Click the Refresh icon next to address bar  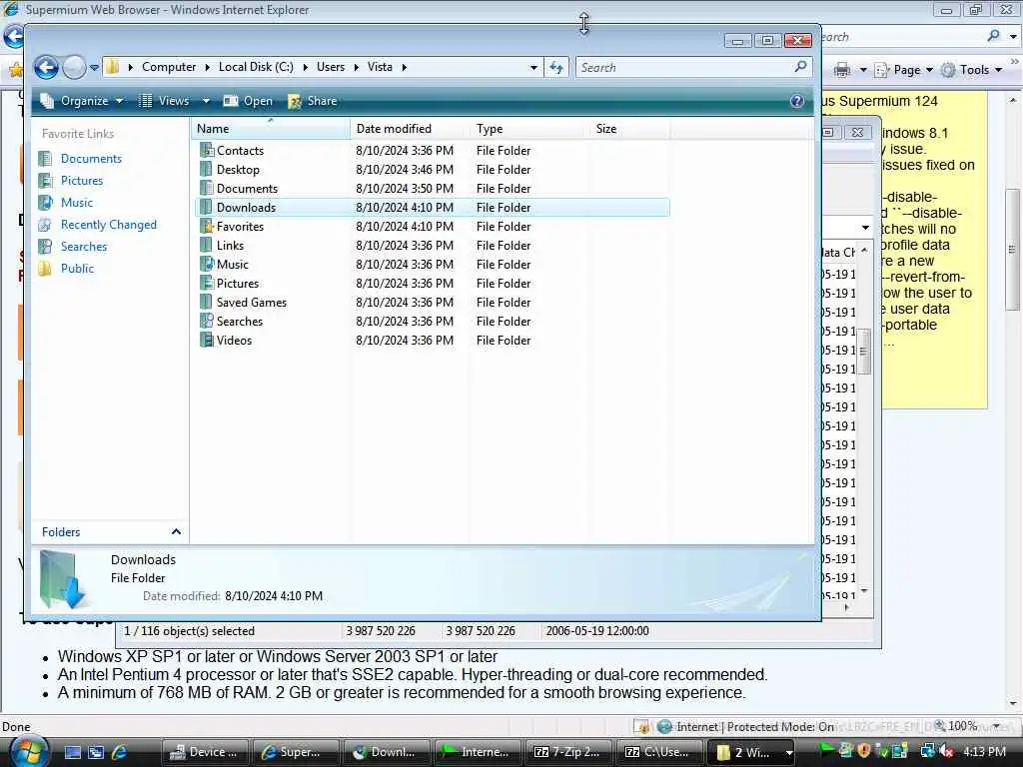point(555,67)
